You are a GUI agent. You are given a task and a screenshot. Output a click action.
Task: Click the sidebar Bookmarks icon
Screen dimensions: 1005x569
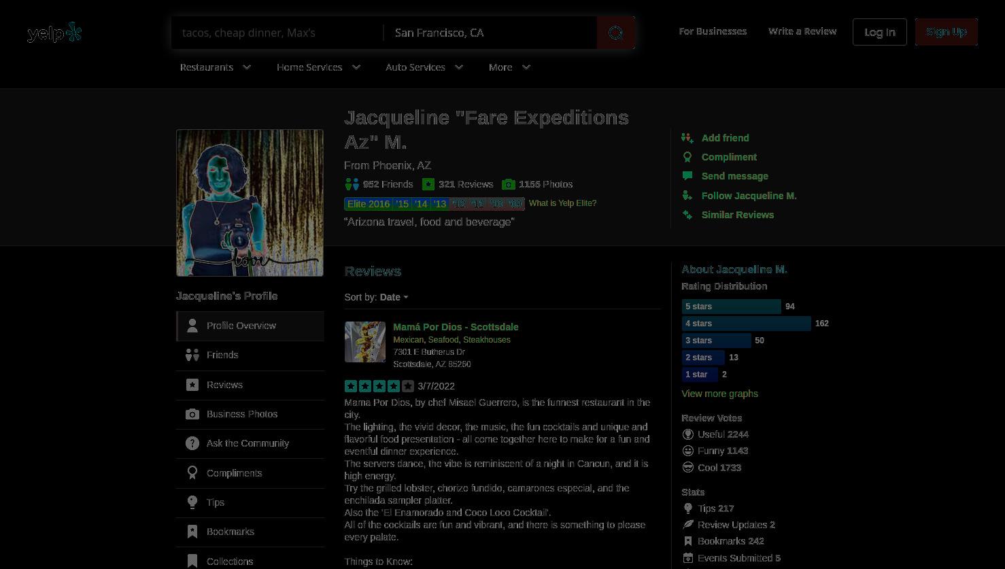pos(192,532)
